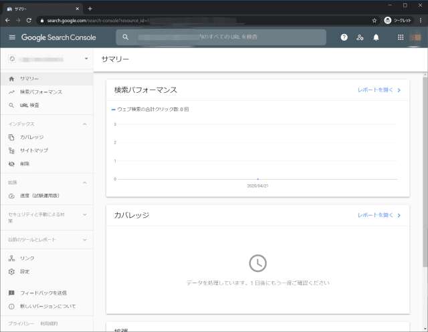Viewport: 428px width, 332px height.
Task: Click the links icon beside リンク
Action: [x=11, y=258]
